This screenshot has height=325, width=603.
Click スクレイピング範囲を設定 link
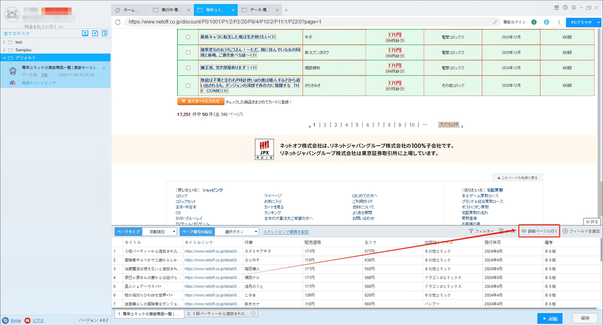pyautogui.click(x=286, y=232)
